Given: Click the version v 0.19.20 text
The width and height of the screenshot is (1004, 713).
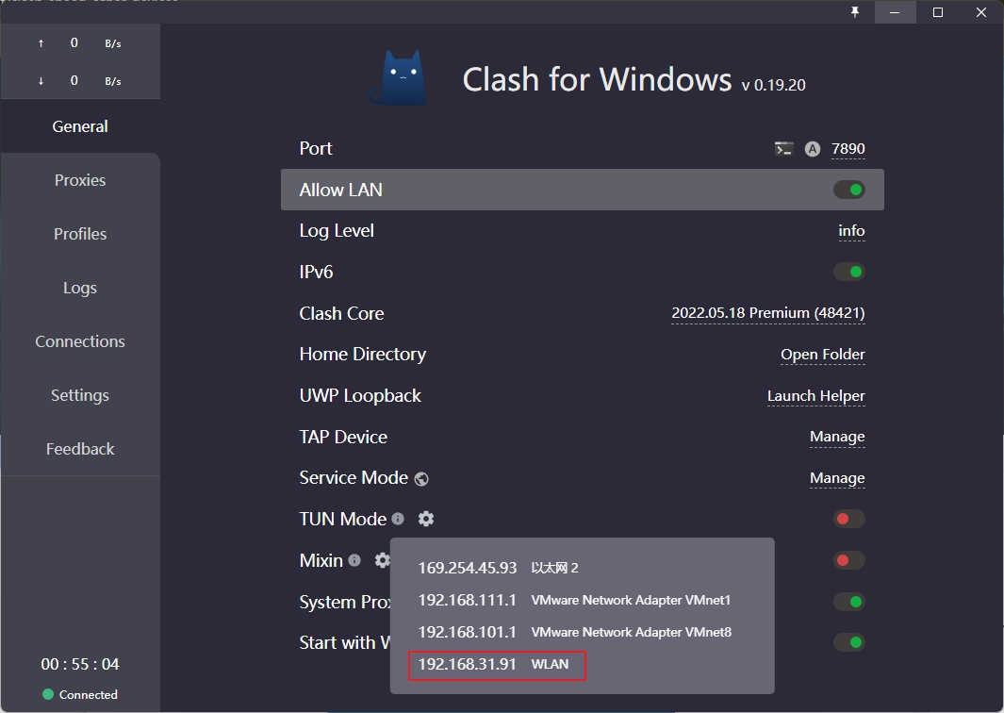Looking at the screenshot, I should tap(773, 85).
